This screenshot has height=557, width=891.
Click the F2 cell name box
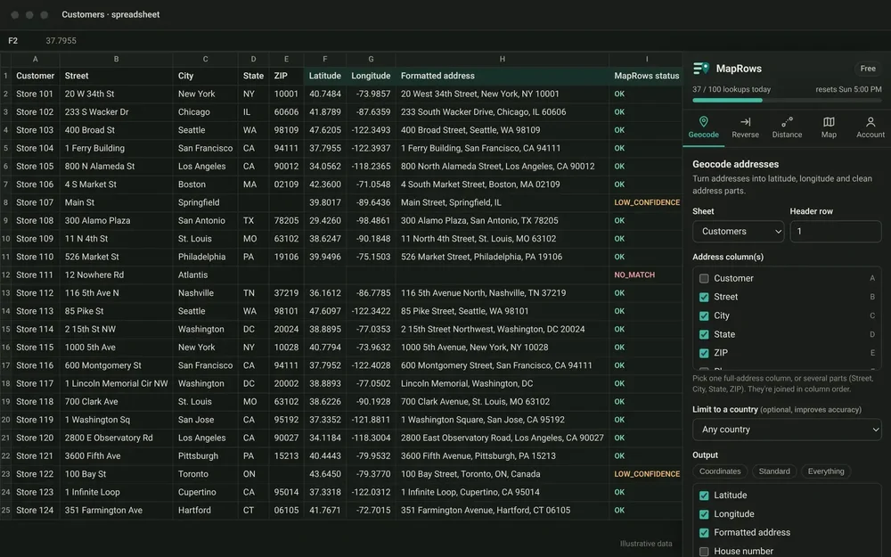(x=13, y=41)
